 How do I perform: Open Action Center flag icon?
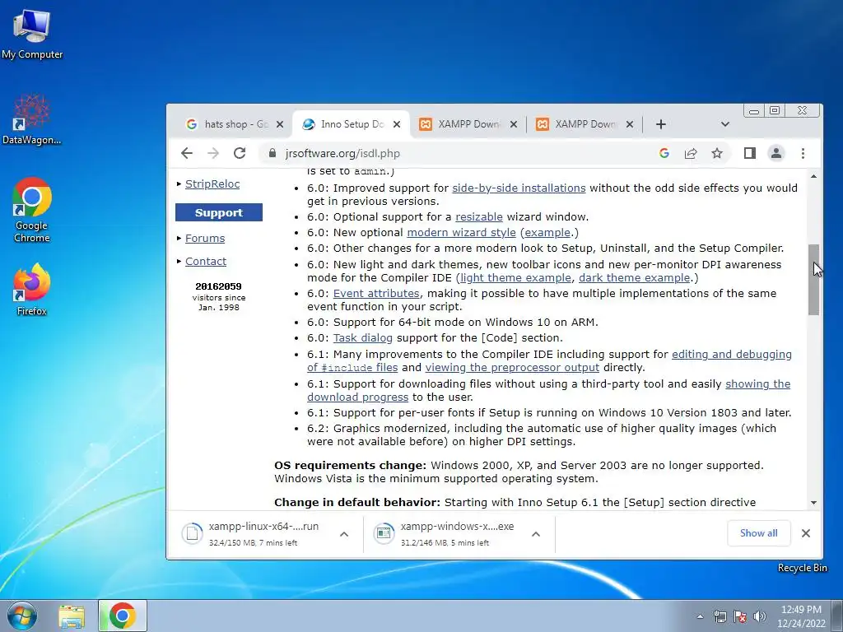pos(740,617)
